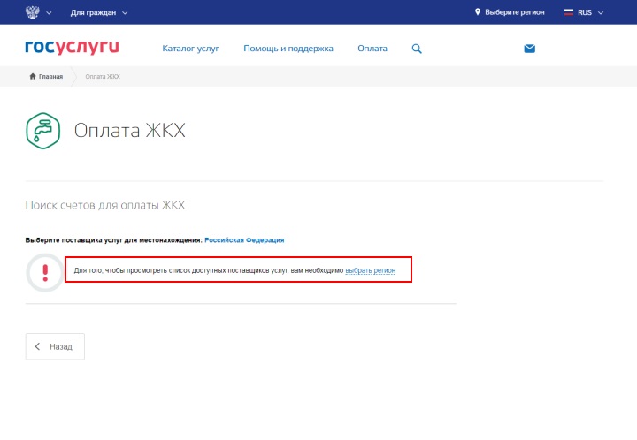Click the Russian coat of arms icon
This screenshot has height=440, width=637.
pos(33,12)
